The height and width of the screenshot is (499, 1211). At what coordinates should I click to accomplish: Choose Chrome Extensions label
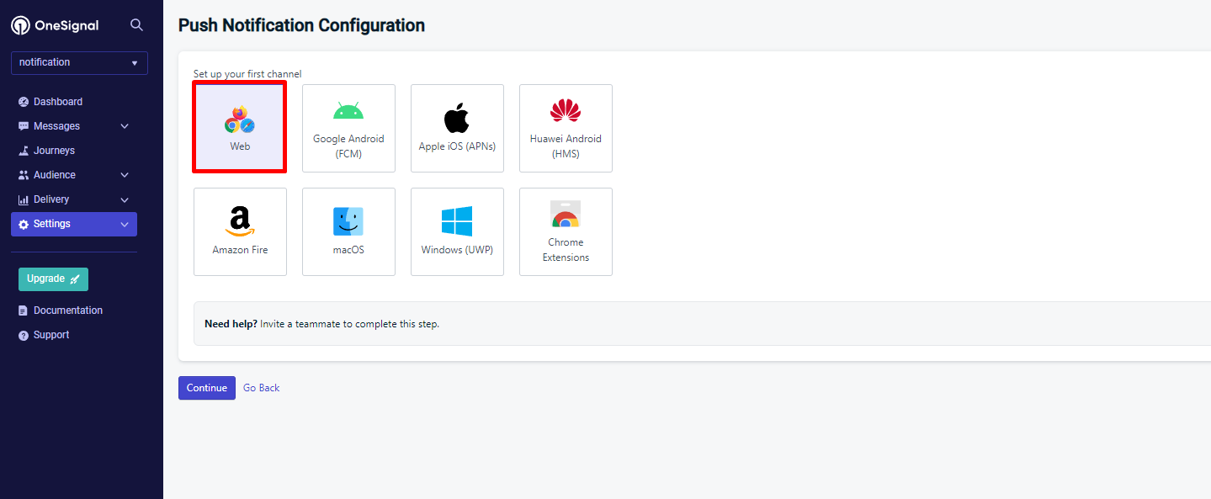[x=566, y=250]
